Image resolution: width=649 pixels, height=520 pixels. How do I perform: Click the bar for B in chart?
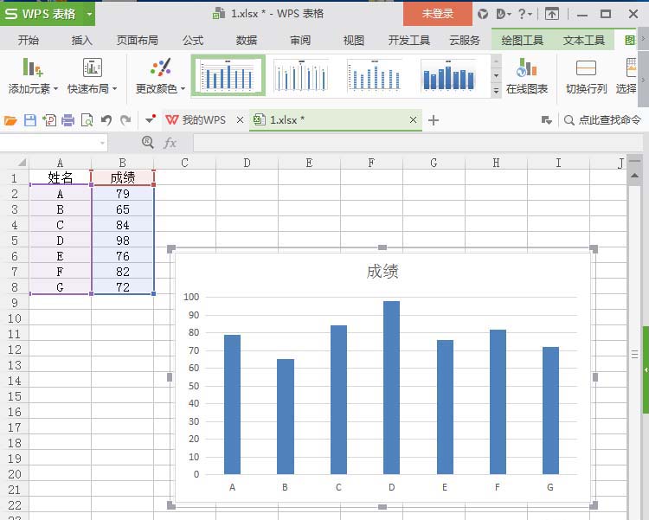click(286, 416)
